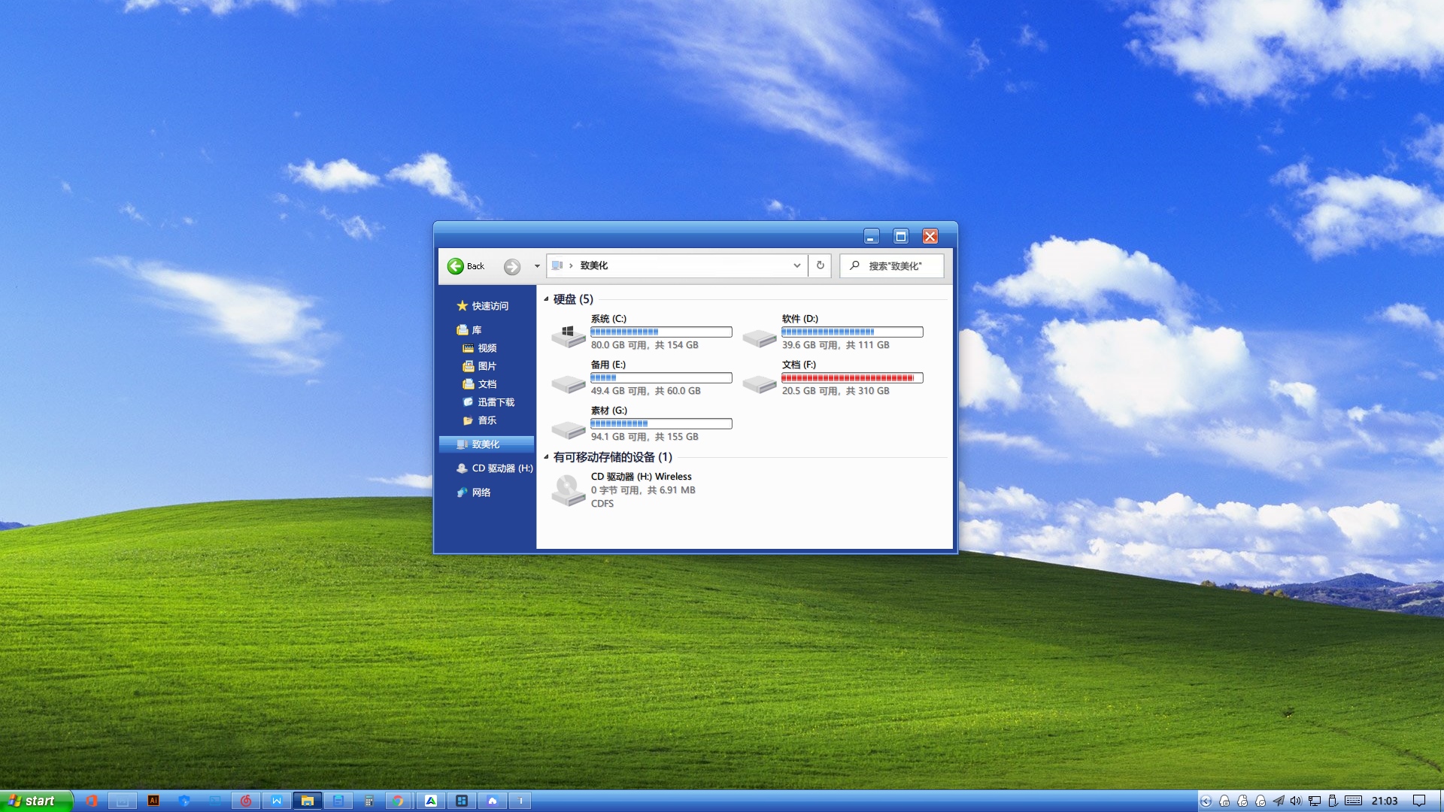Open the volume speaker tray icon
1444x812 pixels.
coord(1296,801)
